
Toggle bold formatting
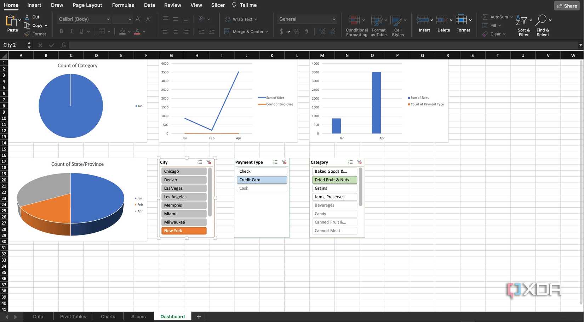[61, 31]
